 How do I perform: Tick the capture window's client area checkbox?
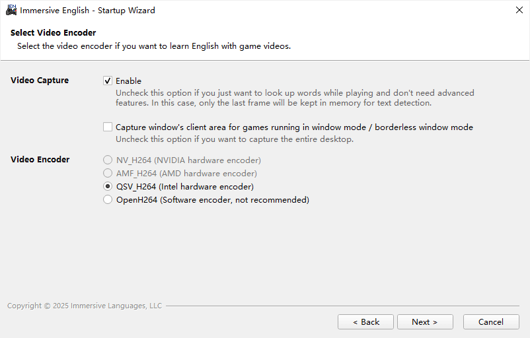tap(108, 127)
